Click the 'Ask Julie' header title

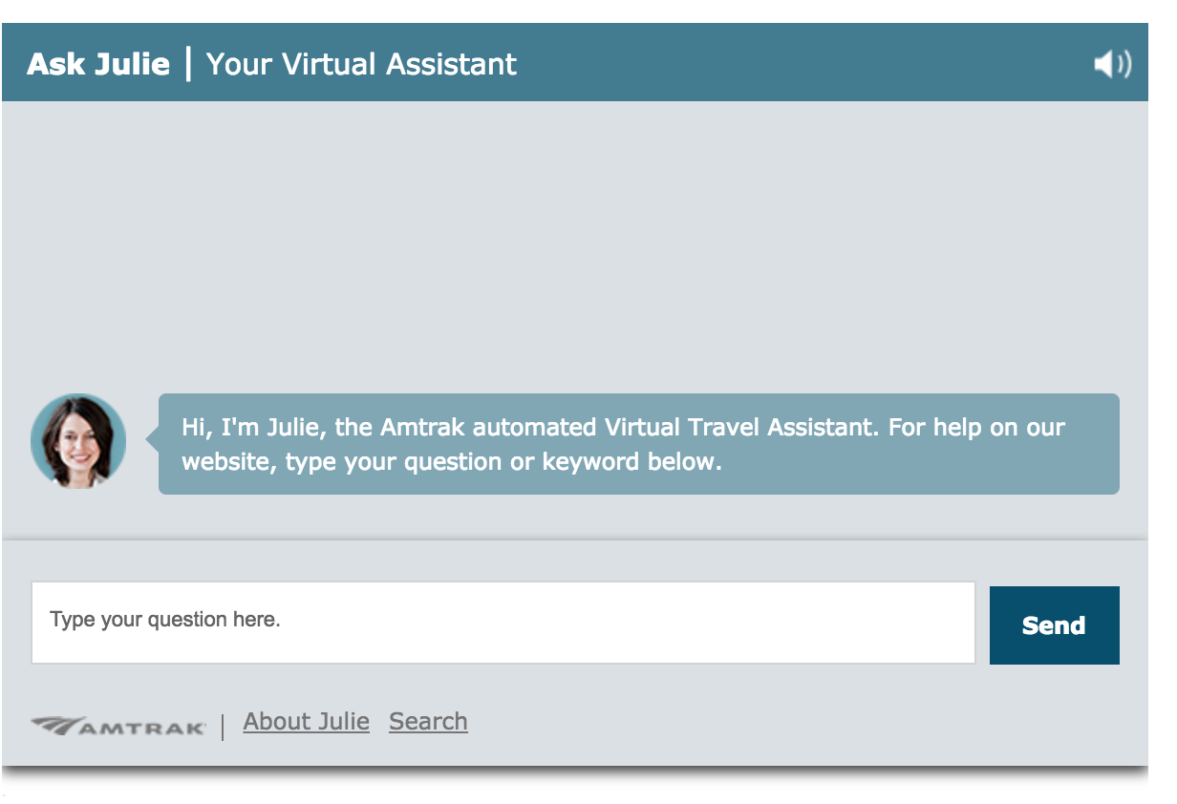98,64
